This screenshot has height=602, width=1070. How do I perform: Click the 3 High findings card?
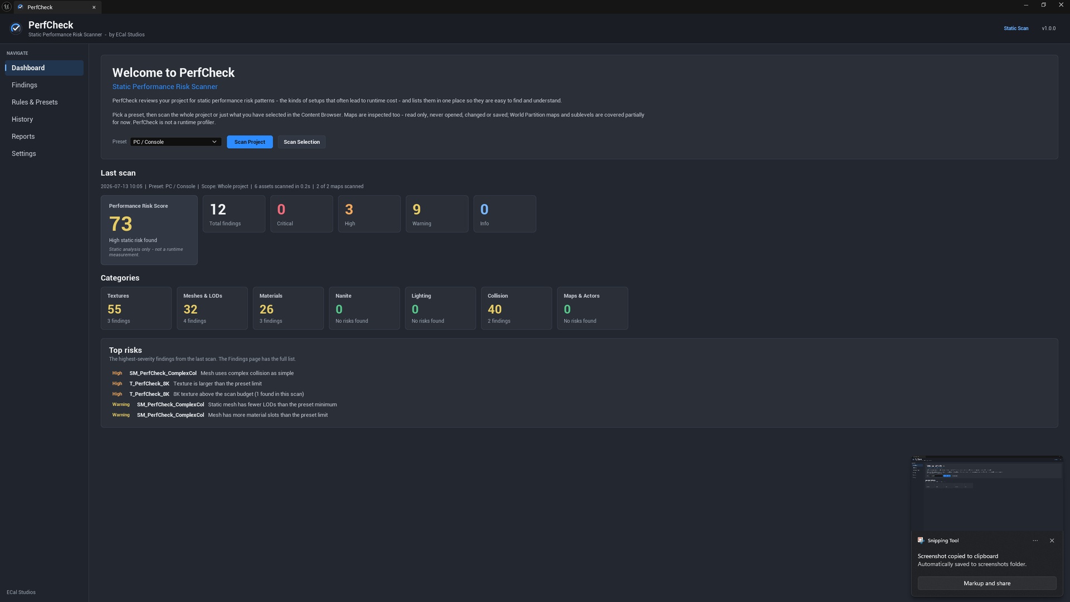pyautogui.click(x=369, y=214)
